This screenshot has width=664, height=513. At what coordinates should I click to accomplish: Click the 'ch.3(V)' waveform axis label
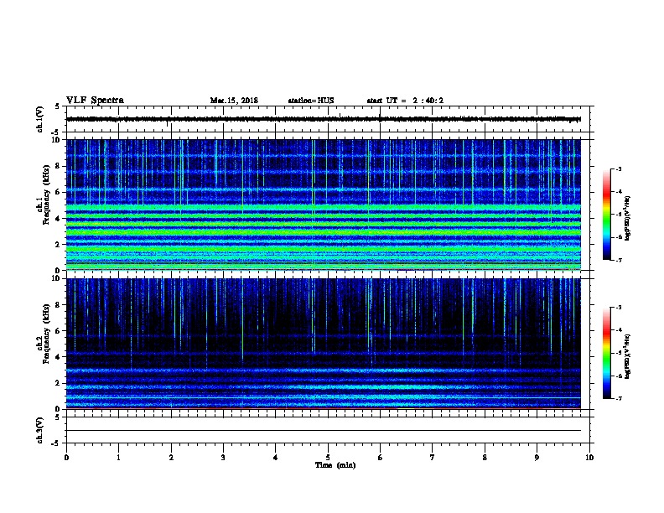point(40,430)
